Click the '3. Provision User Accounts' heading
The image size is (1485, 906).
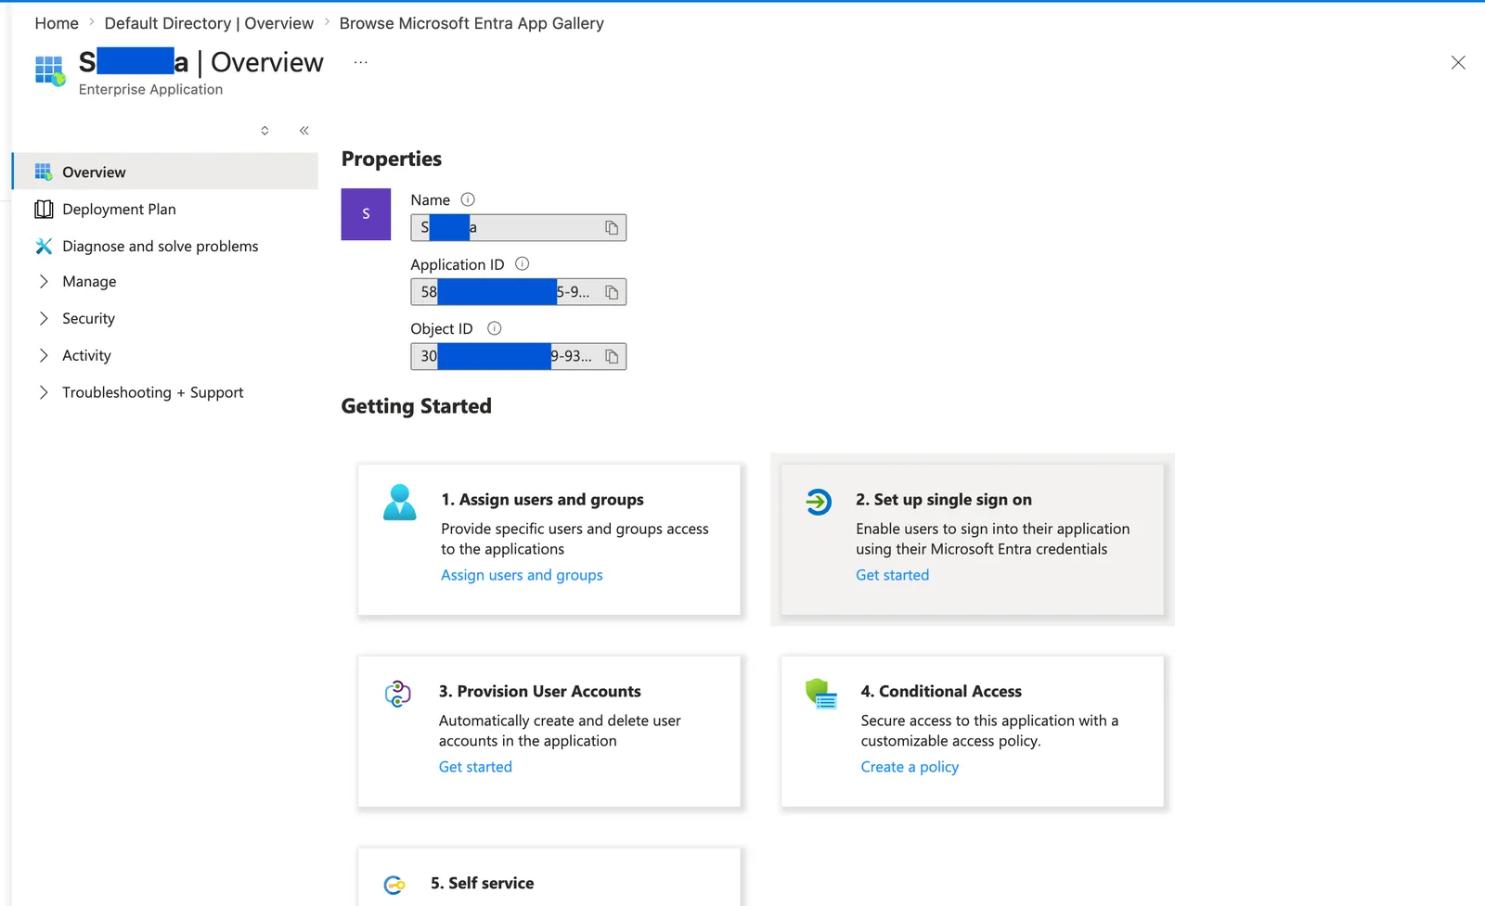[x=539, y=691]
